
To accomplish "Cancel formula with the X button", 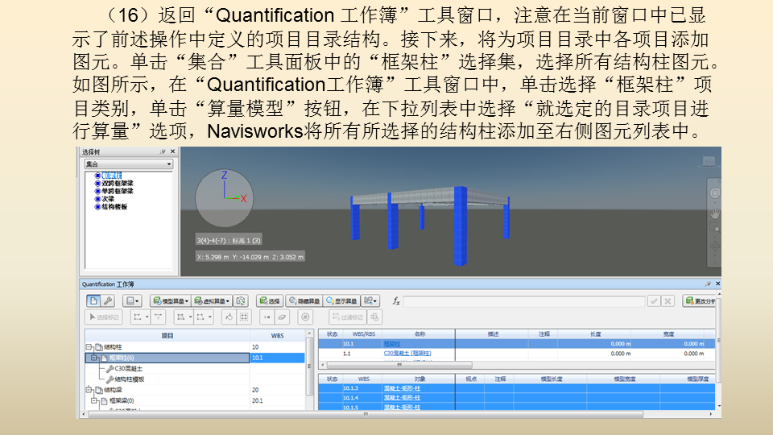I will point(668,301).
